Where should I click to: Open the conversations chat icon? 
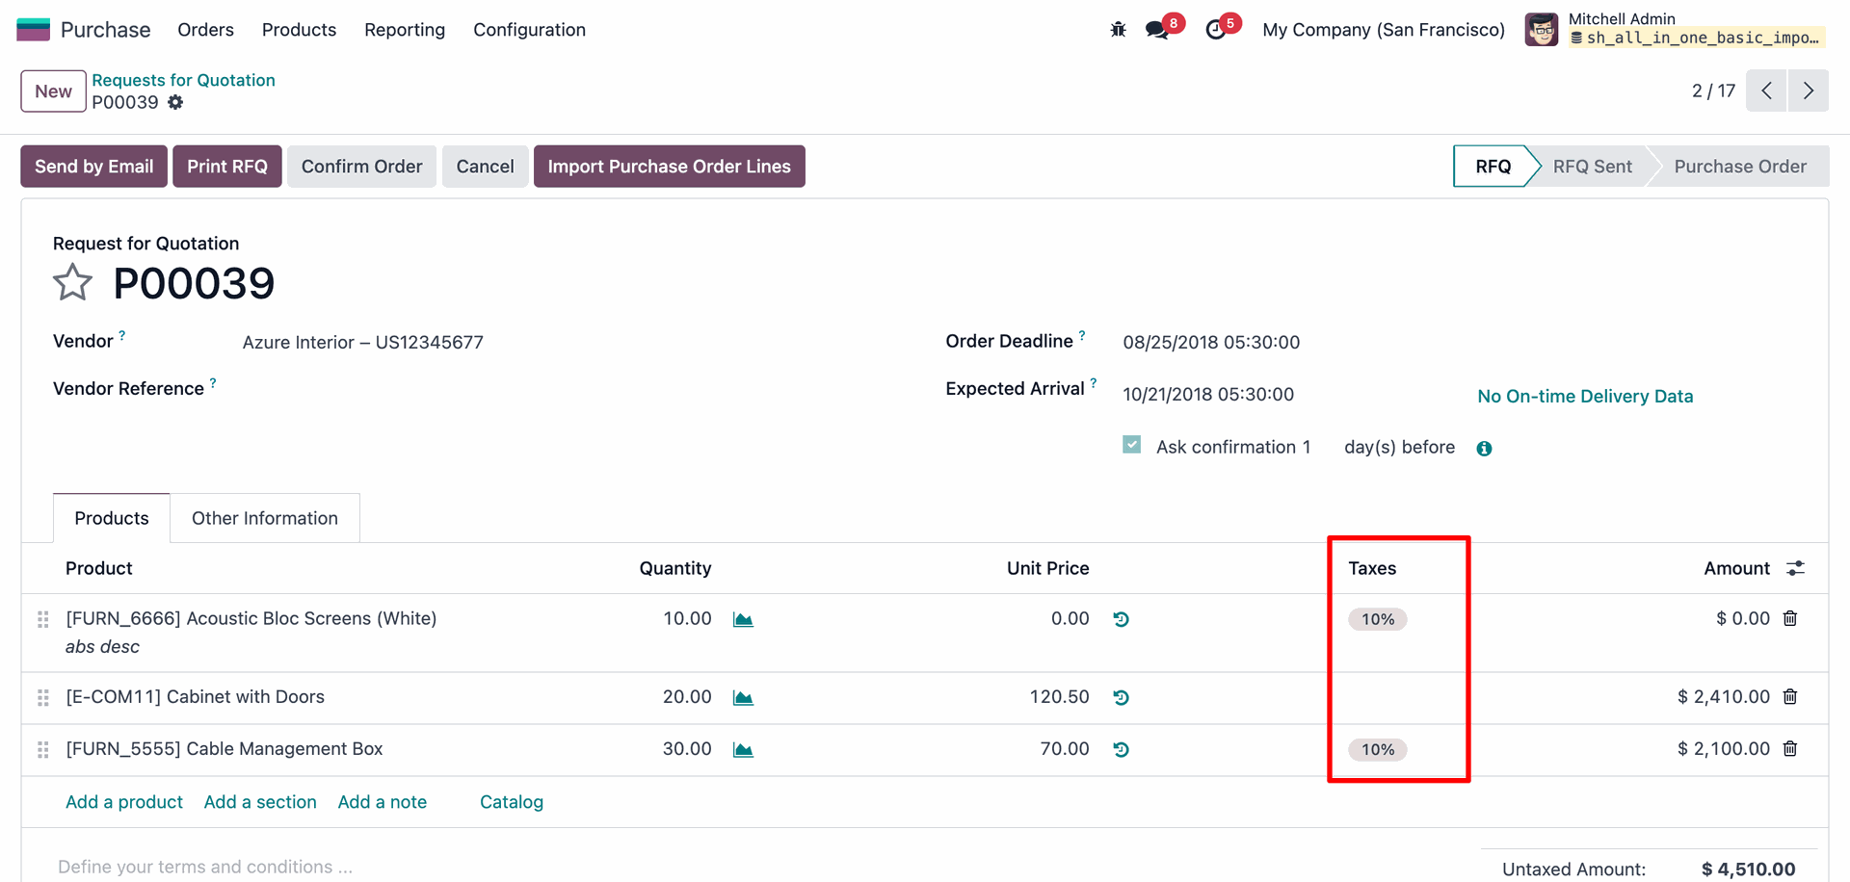(1157, 30)
